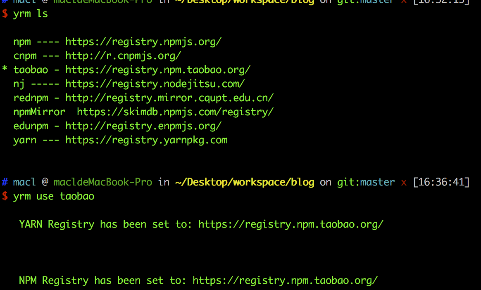Image resolution: width=481 pixels, height=290 pixels.
Task: Click the yarn registry.yarnpkg.com URL
Action: (146, 140)
